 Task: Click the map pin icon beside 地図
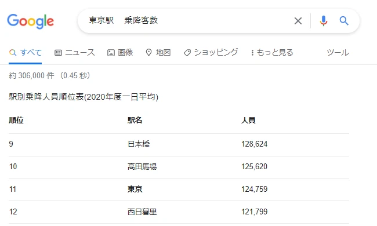pyautogui.click(x=149, y=53)
